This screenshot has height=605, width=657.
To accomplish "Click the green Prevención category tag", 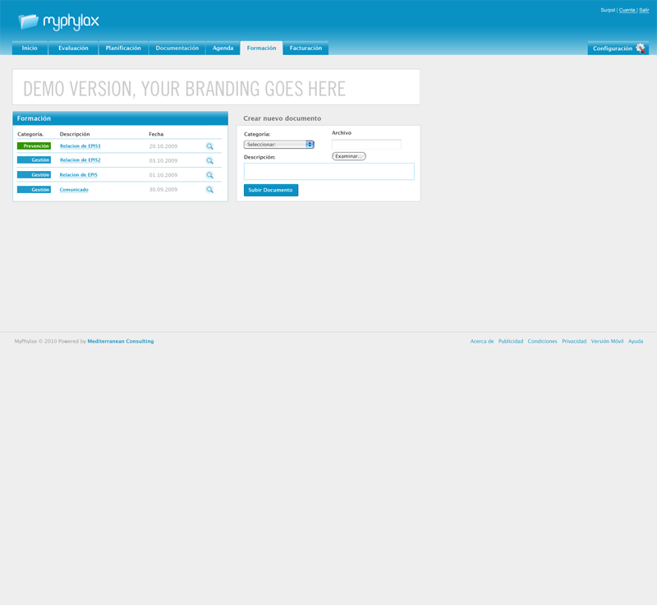I will tap(34, 146).
